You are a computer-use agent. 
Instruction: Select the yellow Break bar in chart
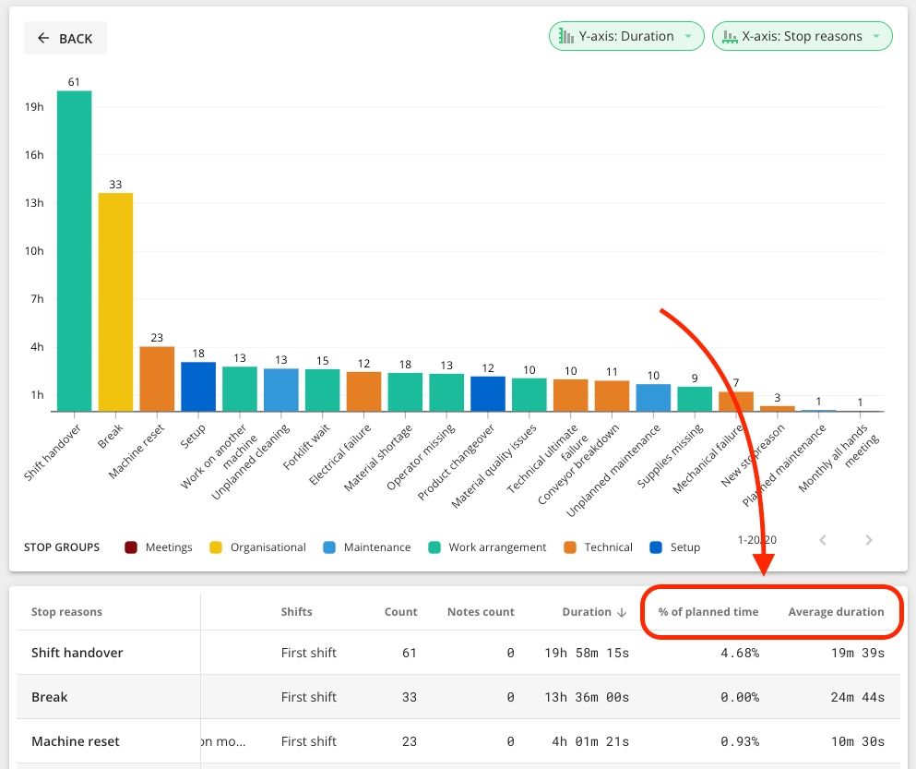115,302
